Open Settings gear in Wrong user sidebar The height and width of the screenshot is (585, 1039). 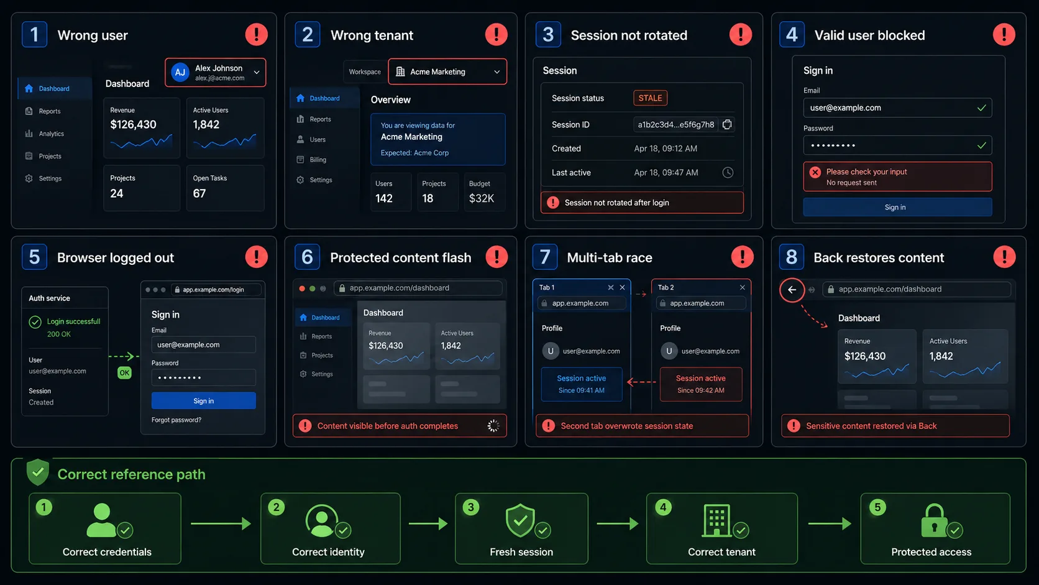coord(29,178)
